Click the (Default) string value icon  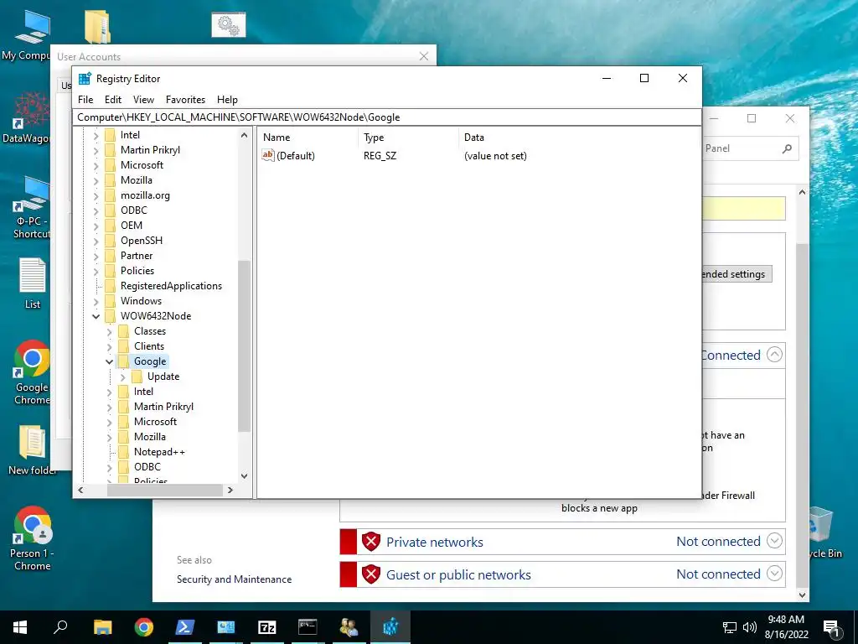(x=267, y=155)
